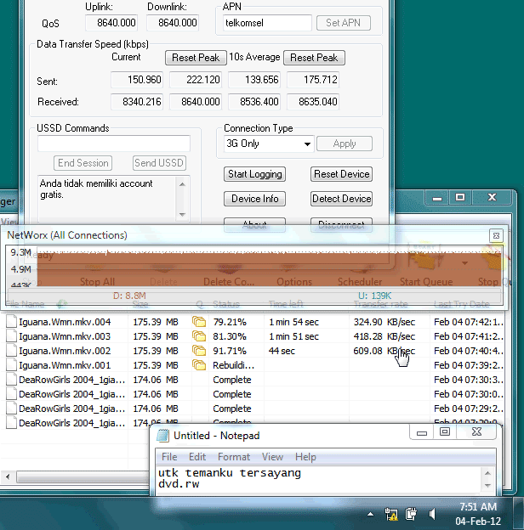Apply the connection type
This screenshot has height=530, width=524.
click(345, 144)
